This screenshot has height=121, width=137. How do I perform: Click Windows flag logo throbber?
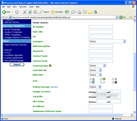click(x=133, y=7)
